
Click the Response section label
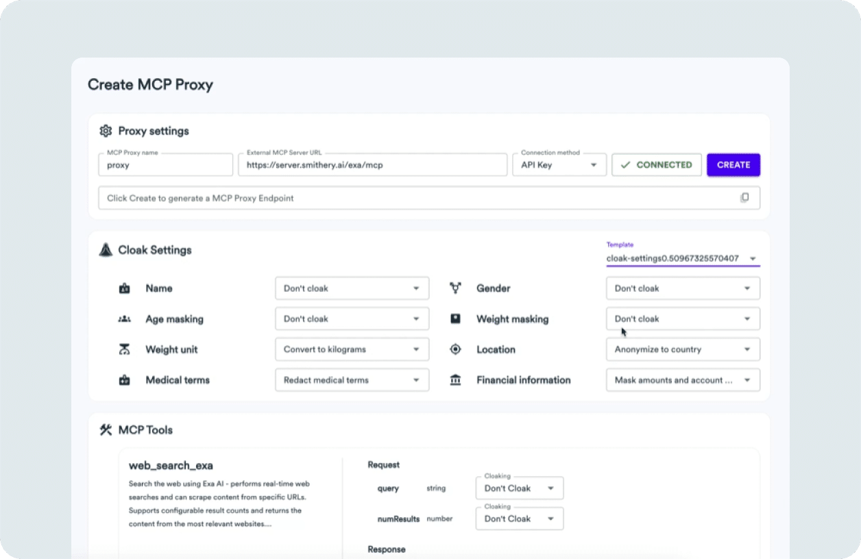[387, 549]
